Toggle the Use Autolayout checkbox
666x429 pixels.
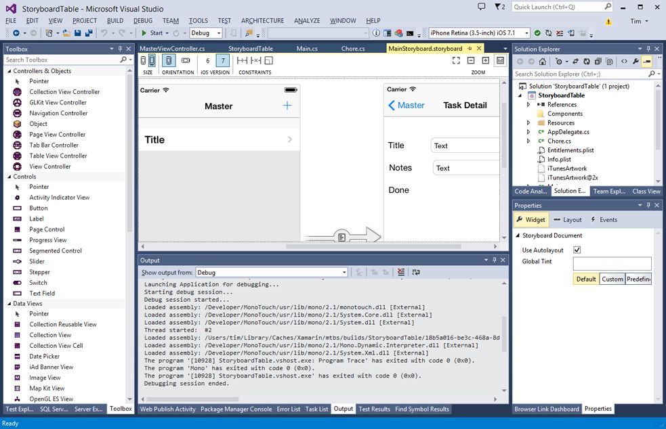[577, 250]
